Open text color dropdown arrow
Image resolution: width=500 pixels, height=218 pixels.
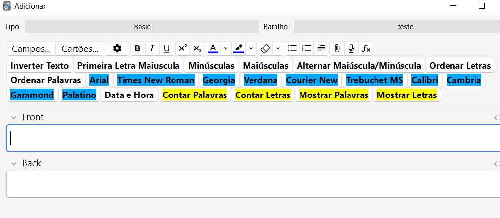(225, 48)
